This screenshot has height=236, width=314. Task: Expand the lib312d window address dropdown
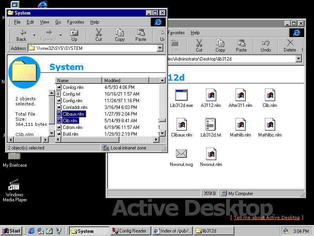(299, 59)
